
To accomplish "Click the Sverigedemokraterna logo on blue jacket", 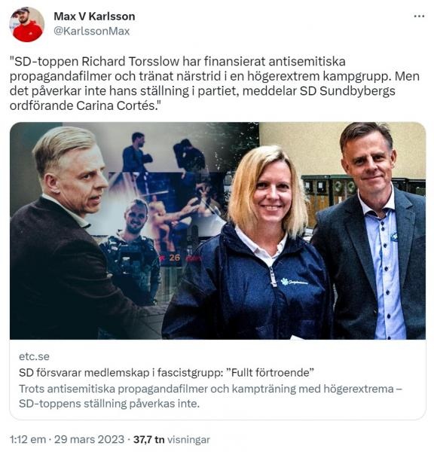I will pyautogui.click(x=294, y=282).
